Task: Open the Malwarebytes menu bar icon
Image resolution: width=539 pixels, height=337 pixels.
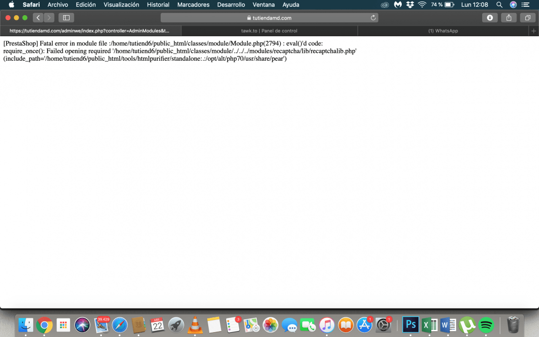Action: [x=398, y=5]
